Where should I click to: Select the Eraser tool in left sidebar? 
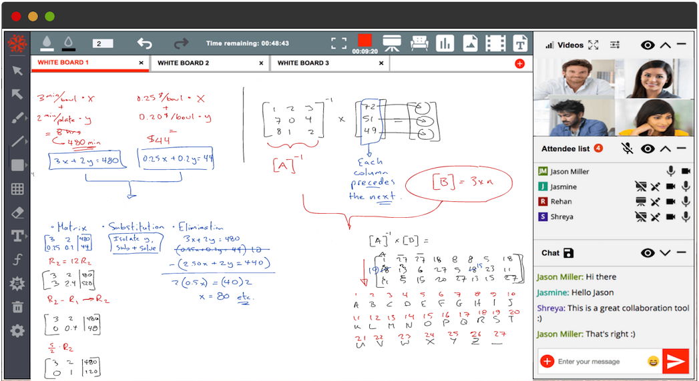[x=17, y=212]
